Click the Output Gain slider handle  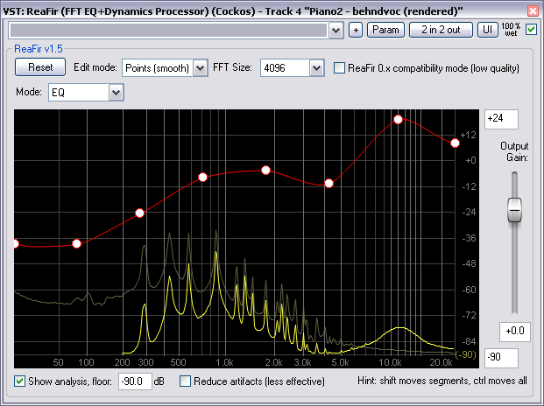click(x=514, y=210)
